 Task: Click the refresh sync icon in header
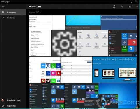[114, 6]
